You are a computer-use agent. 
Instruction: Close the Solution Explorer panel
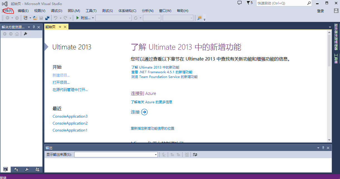(39, 27)
